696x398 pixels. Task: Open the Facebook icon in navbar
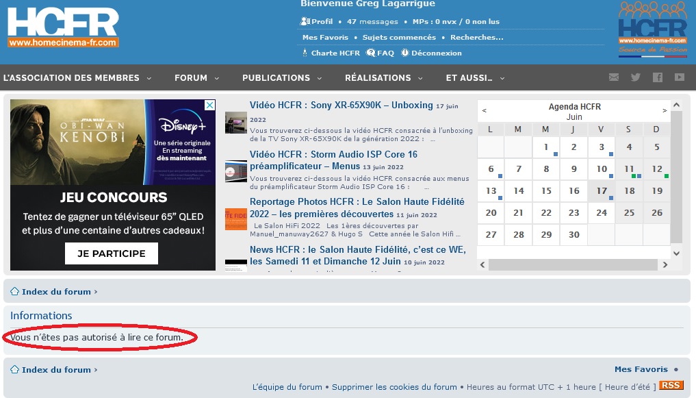[658, 77]
